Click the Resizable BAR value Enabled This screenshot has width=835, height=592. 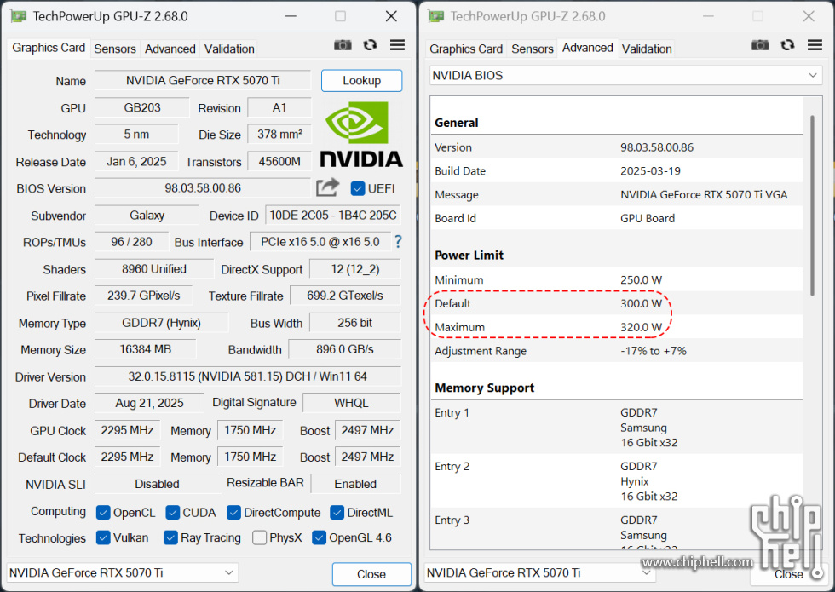point(355,484)
